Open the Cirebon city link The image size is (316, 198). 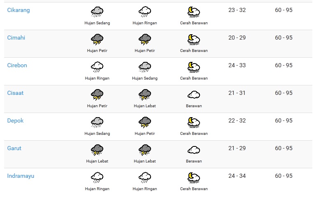click(x=17, y=66)
